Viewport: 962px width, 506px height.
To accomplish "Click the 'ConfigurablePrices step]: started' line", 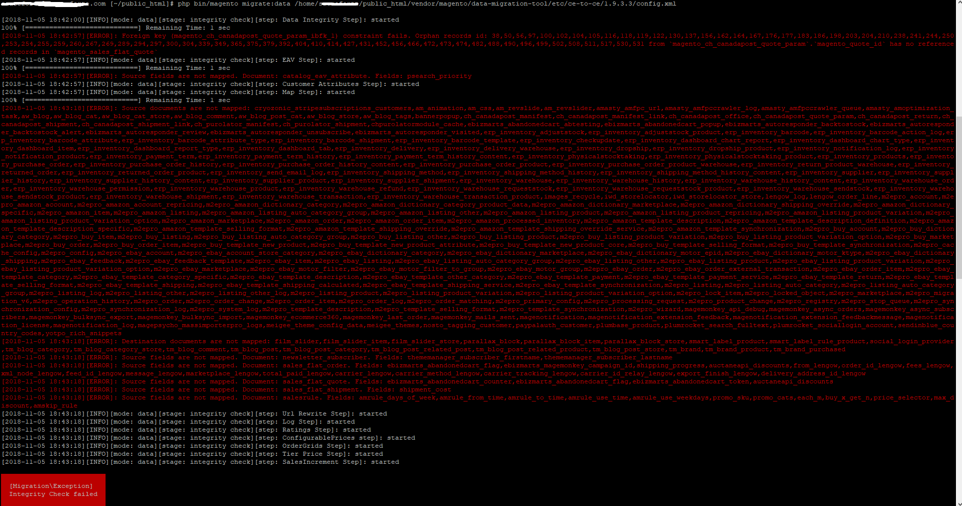I will pyautogui.click(x=209, y=438).
